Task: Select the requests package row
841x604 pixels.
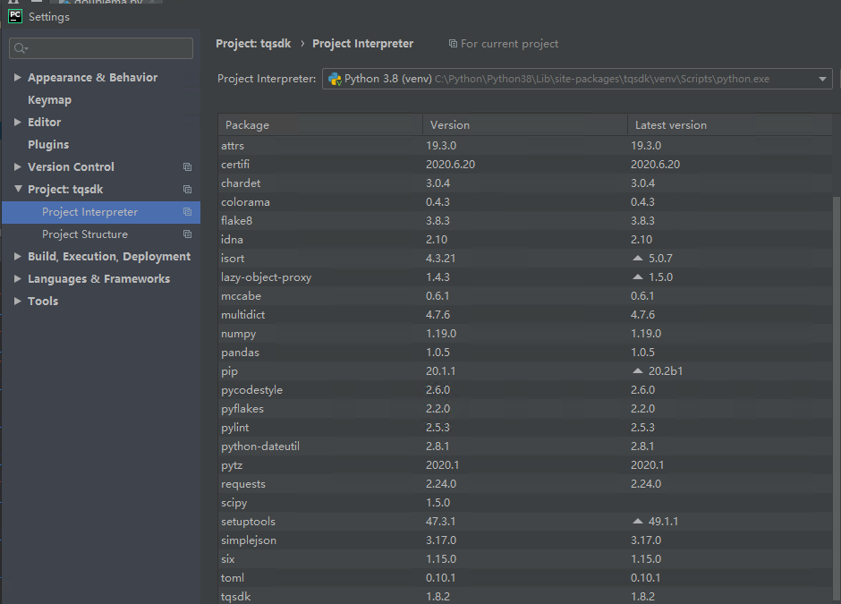Action: click(525, 483)
